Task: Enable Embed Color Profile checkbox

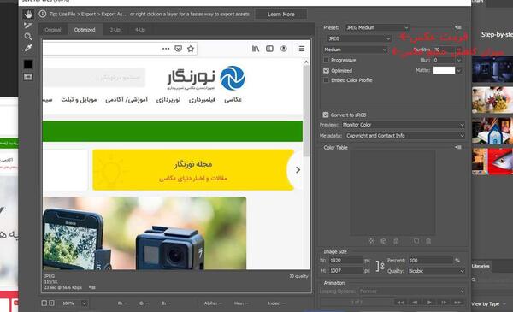Action: coord(327,80)
